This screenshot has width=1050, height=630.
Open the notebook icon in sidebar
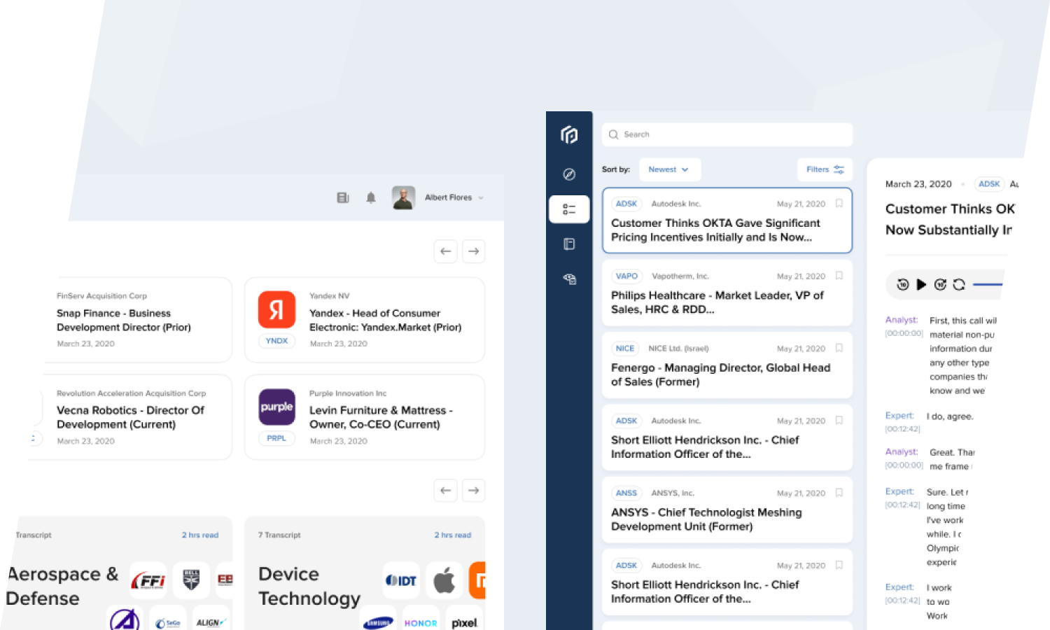point(569,244)
